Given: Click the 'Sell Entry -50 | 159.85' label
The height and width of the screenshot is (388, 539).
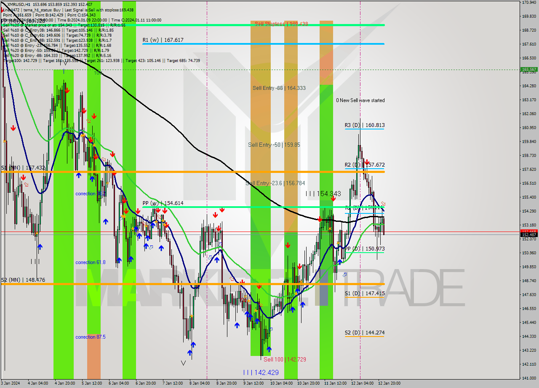Looking at the screenshot, I should [x=274, y=145].
